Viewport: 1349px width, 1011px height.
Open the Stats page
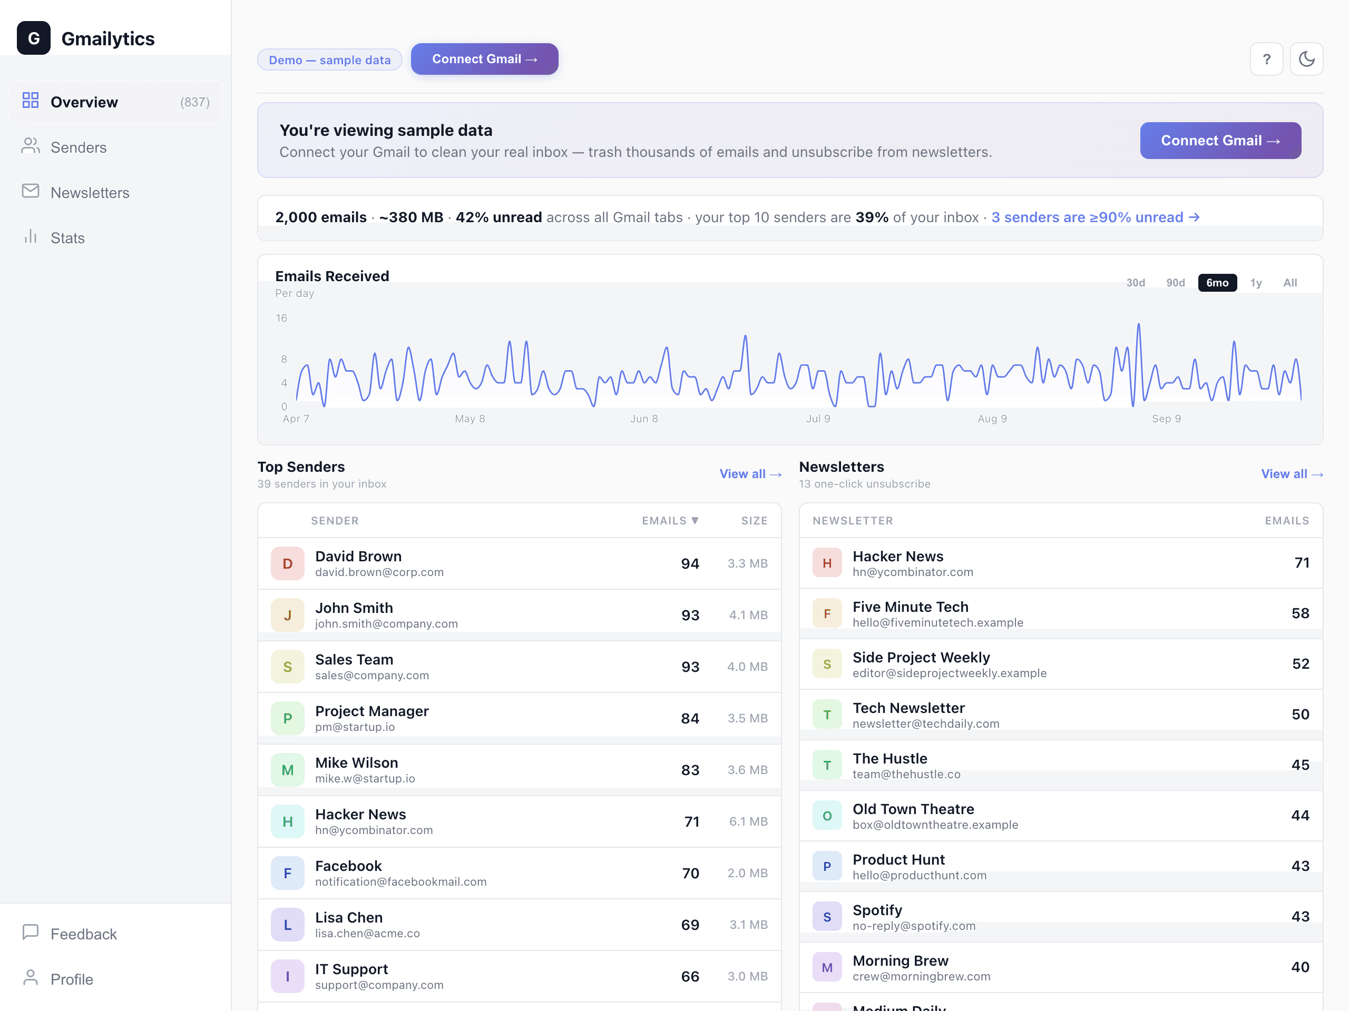pos(116,237)
